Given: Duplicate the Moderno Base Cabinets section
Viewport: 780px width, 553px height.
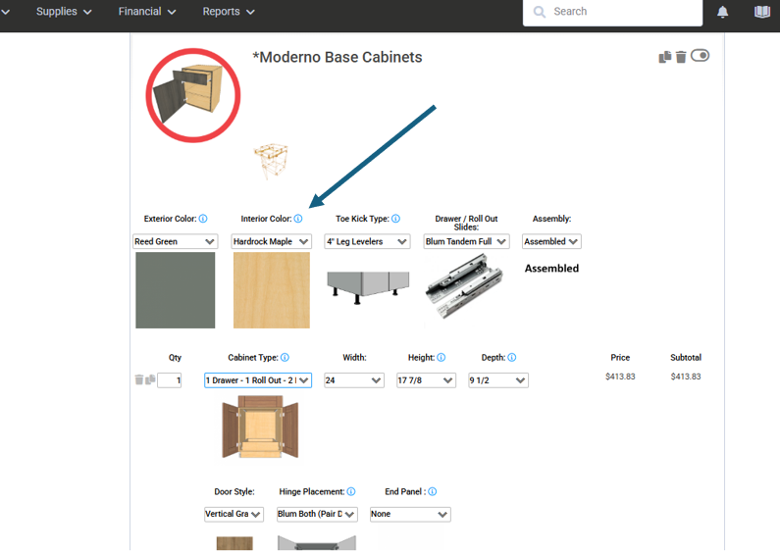Looking at the screenshot, I should 664,57.
